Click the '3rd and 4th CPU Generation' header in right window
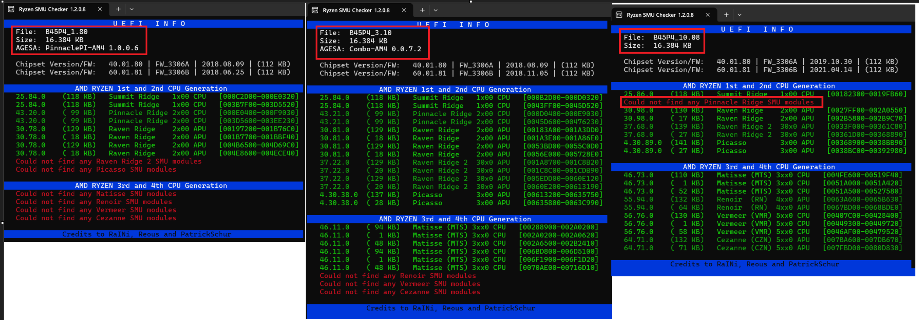 click(x=759, y=167)
